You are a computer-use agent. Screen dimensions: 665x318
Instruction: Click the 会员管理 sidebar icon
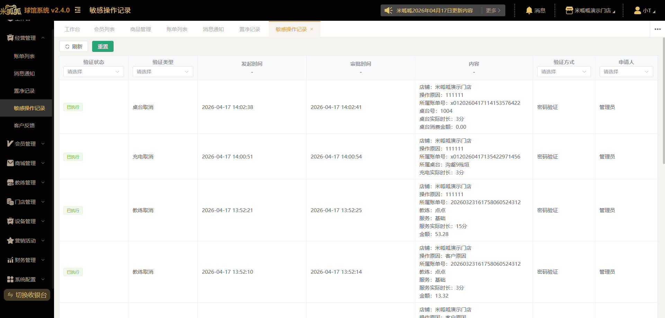pos(10,144)
